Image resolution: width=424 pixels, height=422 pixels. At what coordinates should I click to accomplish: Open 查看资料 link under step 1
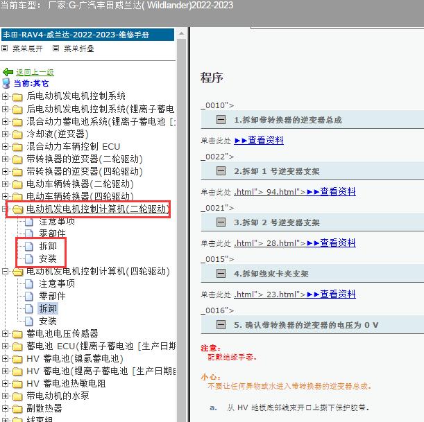(259, 140)
